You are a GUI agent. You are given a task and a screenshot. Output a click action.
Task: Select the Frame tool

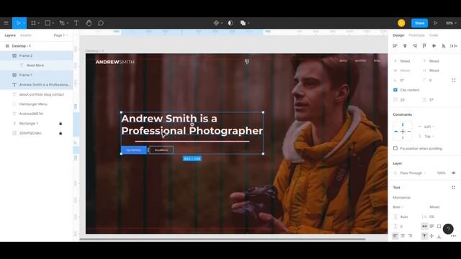33,23
